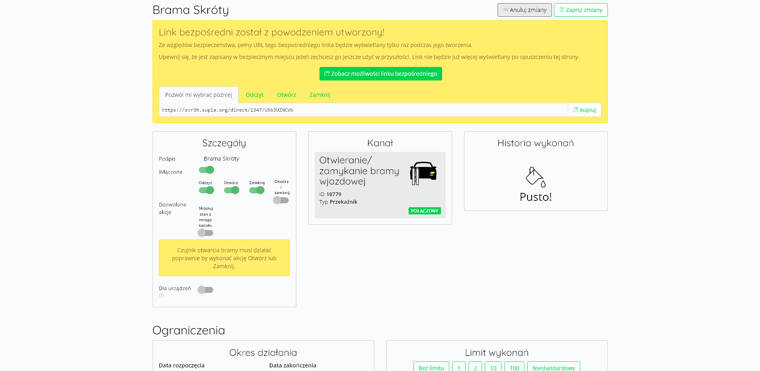Click the Data rozpoczęcia label
This screenshot has width=760, height=371.
[x=182, y=365]
